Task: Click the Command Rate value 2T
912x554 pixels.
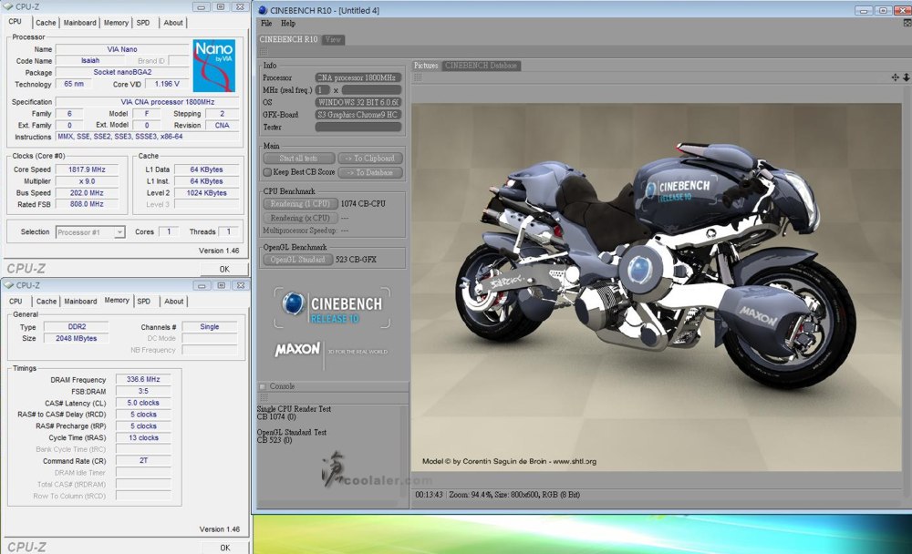Action: tap(143, 460)
